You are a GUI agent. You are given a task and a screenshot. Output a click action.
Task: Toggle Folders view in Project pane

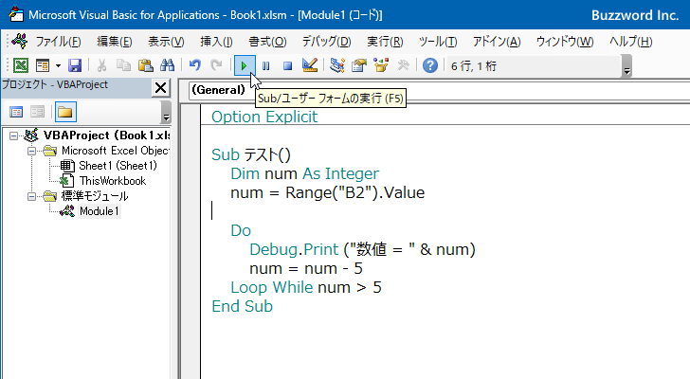point(65,112)
